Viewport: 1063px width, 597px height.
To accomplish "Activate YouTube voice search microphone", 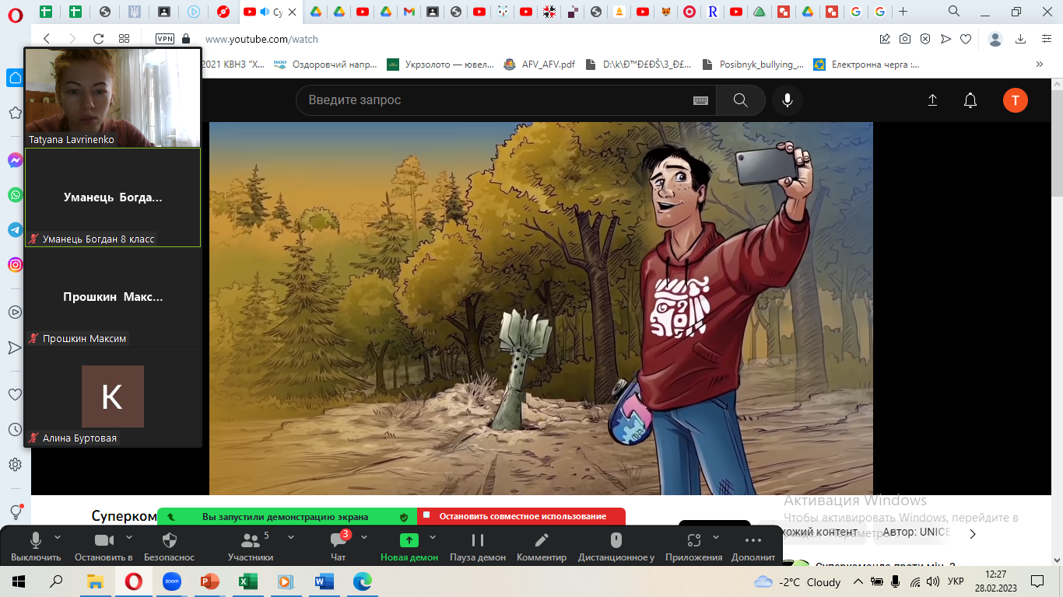I will (x=788, y=100).
